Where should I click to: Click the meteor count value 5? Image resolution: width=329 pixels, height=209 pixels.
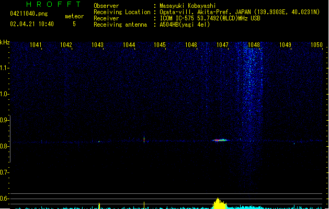[74, 24]
